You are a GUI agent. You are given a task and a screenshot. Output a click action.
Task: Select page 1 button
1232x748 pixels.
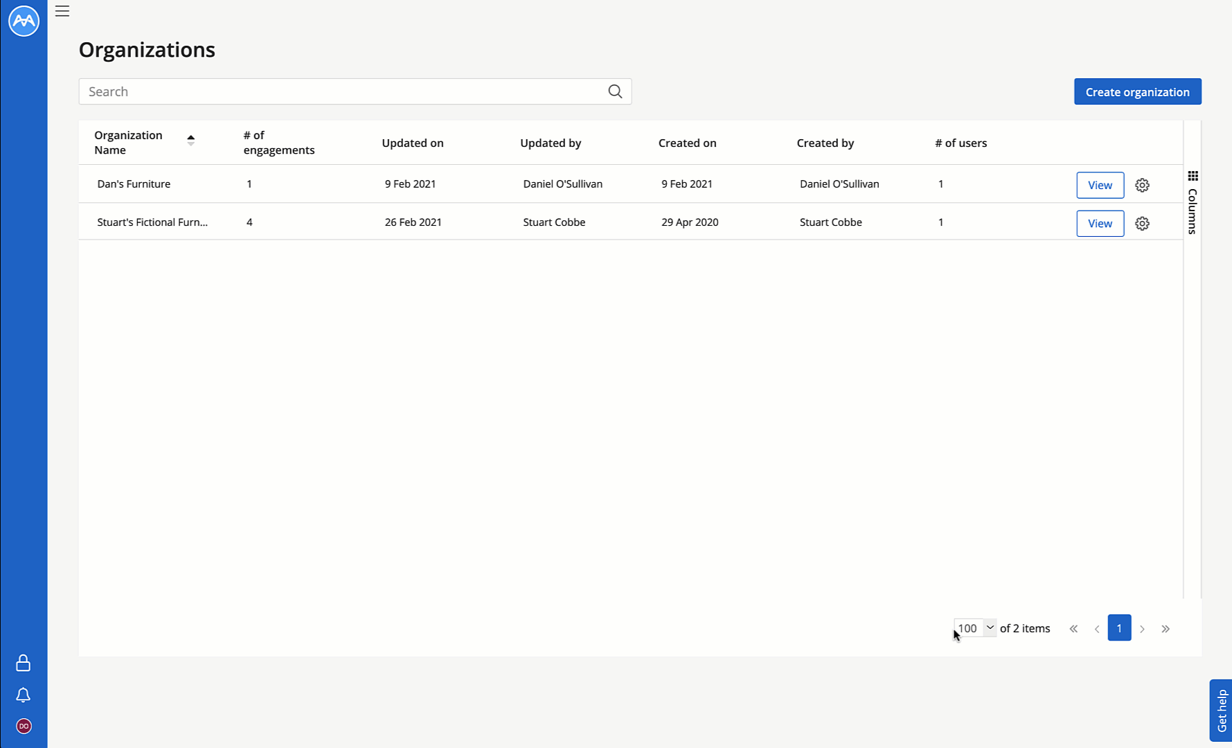[x=1119, y=628]
